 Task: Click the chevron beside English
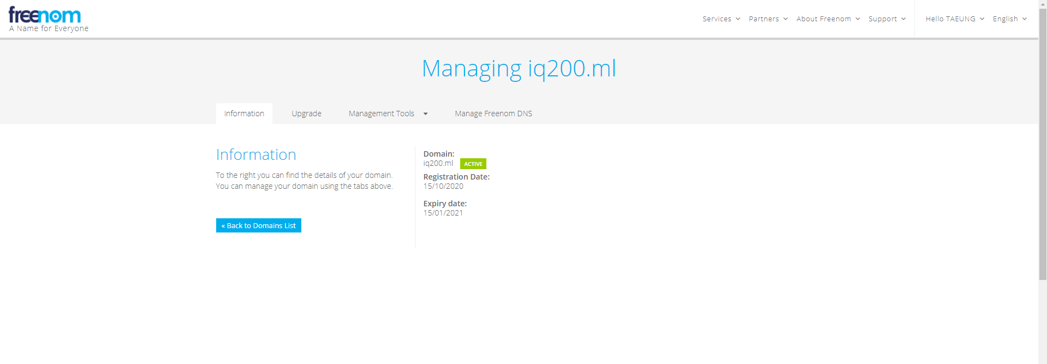click(1025, 19)
